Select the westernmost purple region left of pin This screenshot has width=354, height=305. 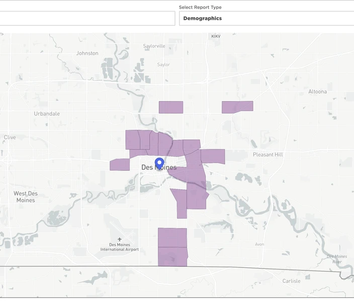click(x=120, y=165)
